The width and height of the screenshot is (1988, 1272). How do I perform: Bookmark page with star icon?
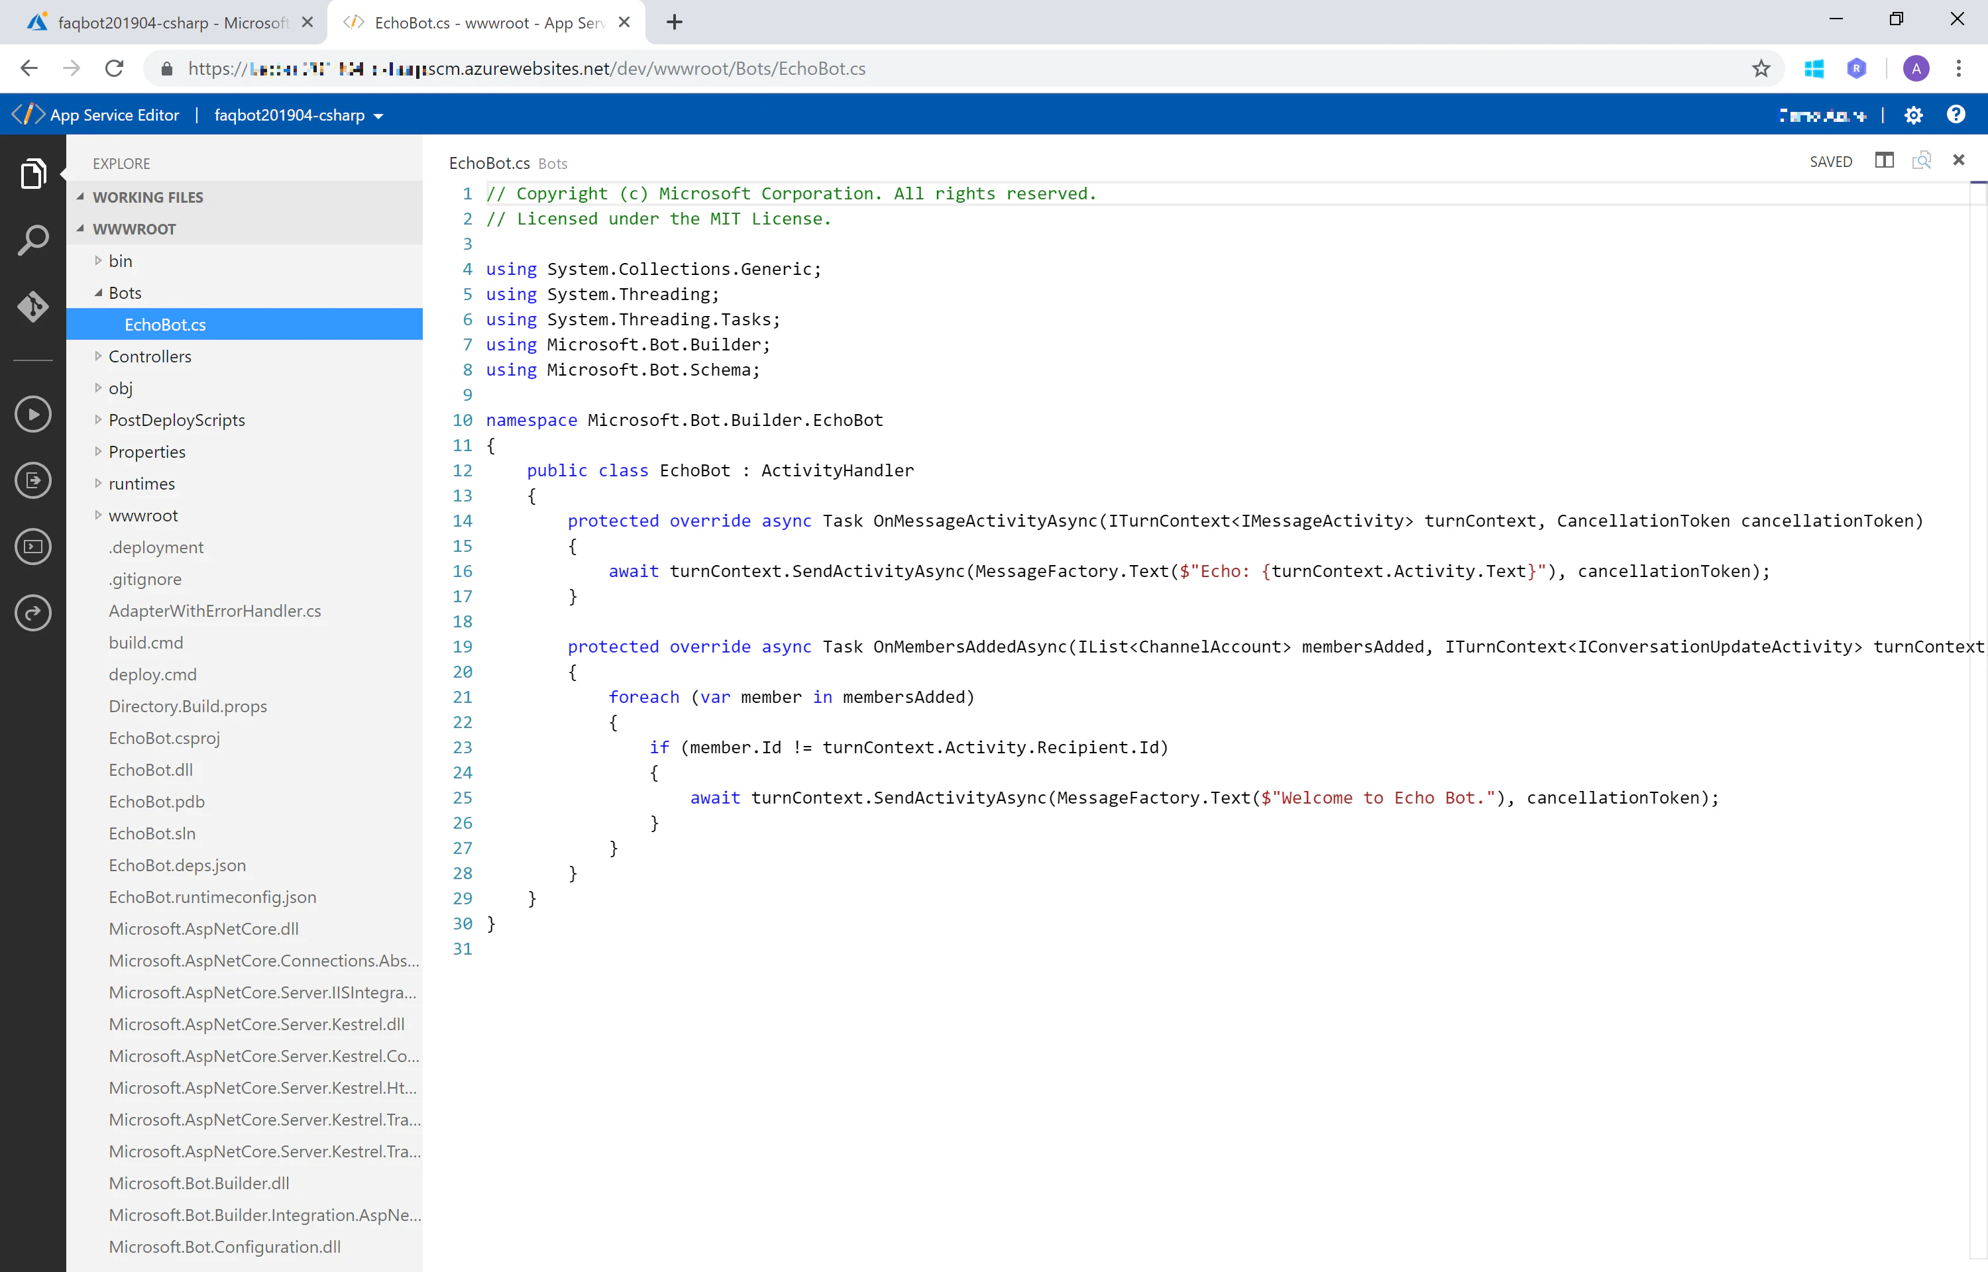(1761, 68)
